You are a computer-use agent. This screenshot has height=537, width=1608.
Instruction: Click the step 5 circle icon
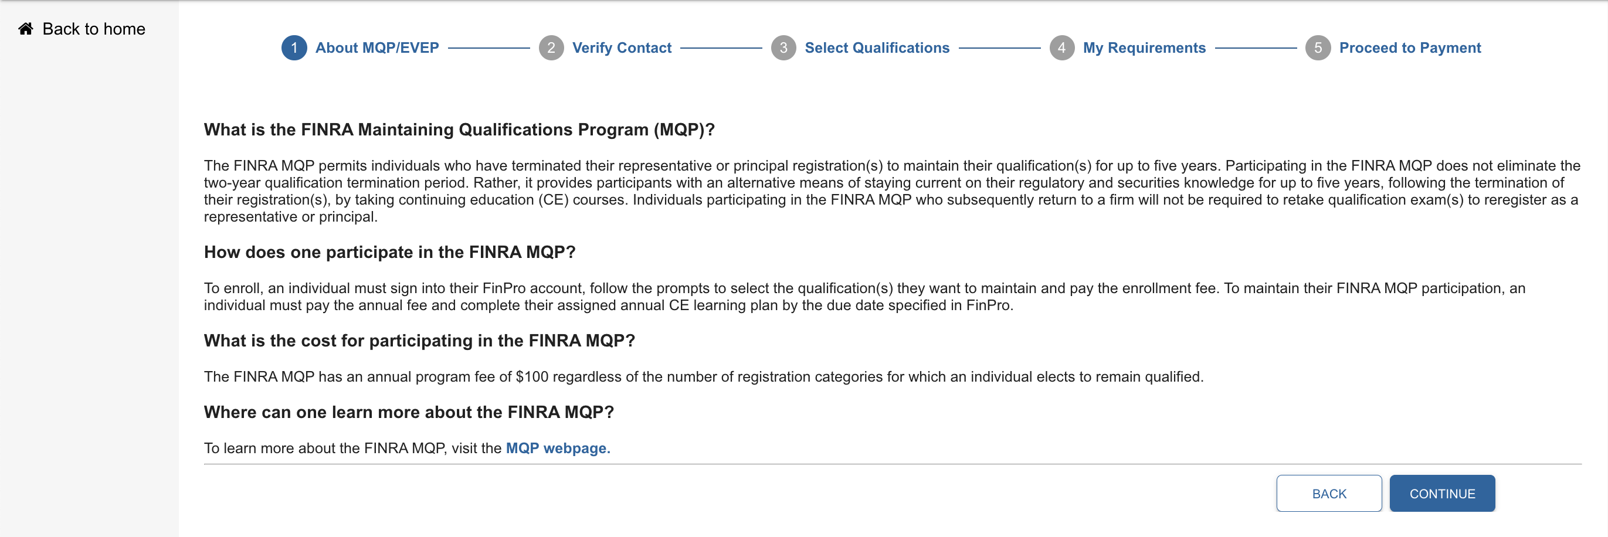1317,48
